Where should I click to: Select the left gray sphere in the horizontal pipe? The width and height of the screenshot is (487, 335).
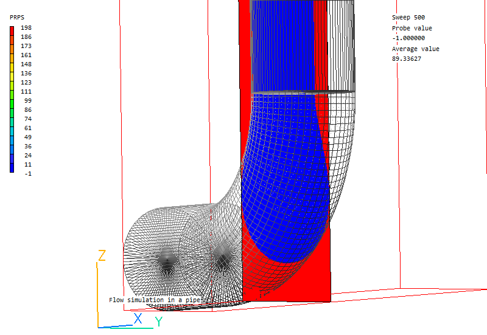tap(167, 260)
